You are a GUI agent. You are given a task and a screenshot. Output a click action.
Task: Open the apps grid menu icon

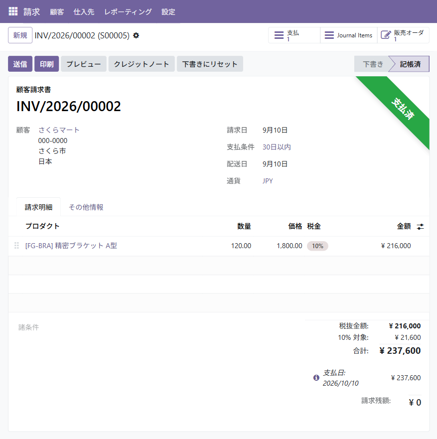(x=13, y=11)
